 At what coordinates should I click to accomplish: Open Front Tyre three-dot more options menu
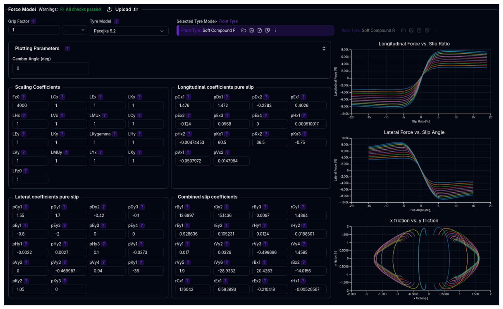[275, 30]
